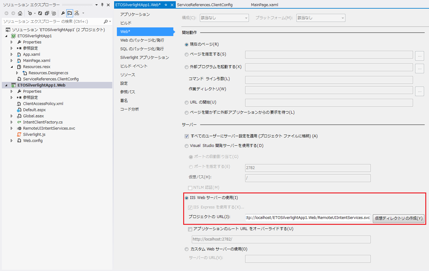The image size is (429, 271).
Task: Click the プロジェクトの URL(J) text field
Action: (x=308, y=218)
